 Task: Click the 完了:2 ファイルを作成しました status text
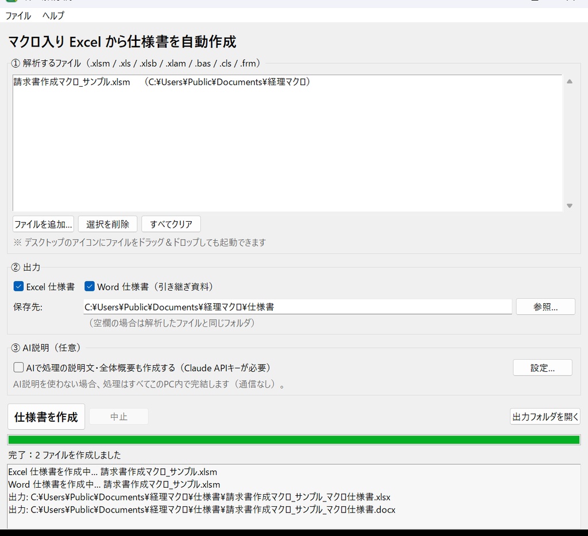(64, 455)
